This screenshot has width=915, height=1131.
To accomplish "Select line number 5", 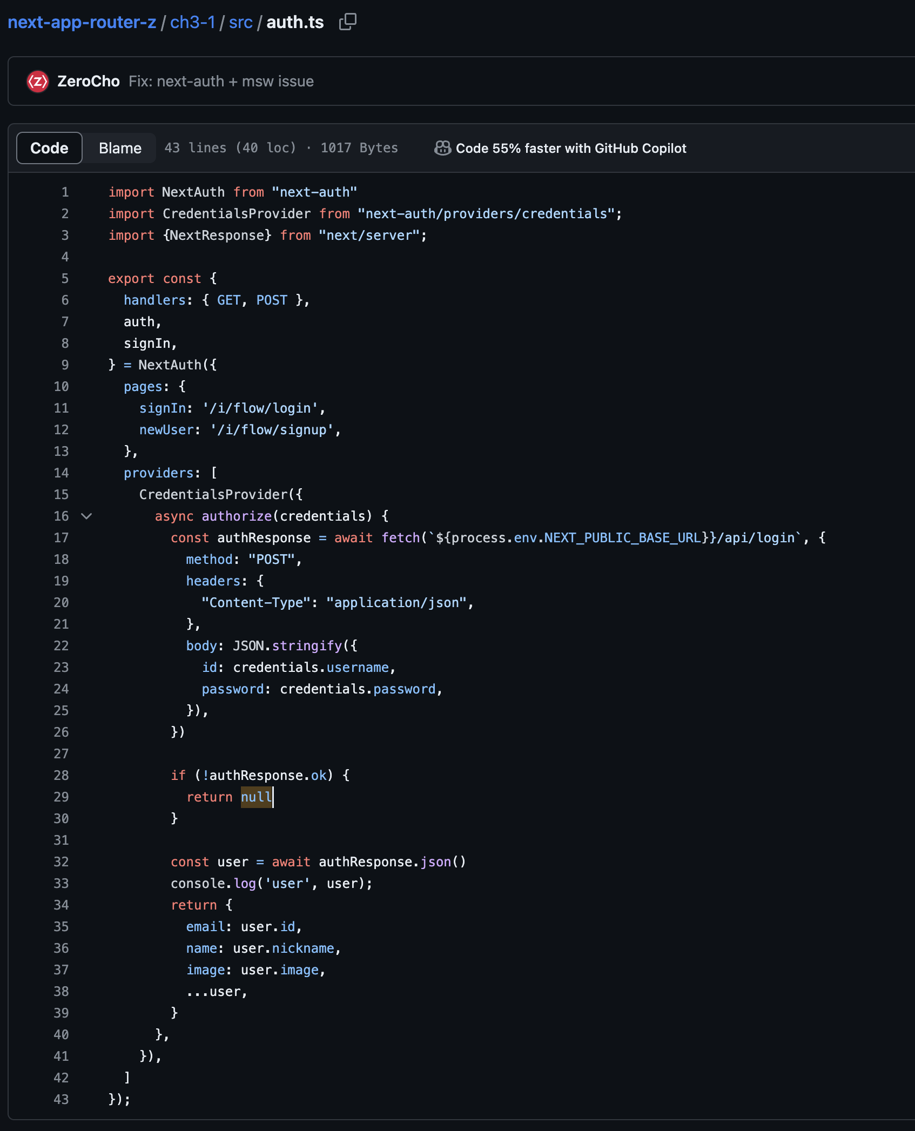I will tap(65, 279).
